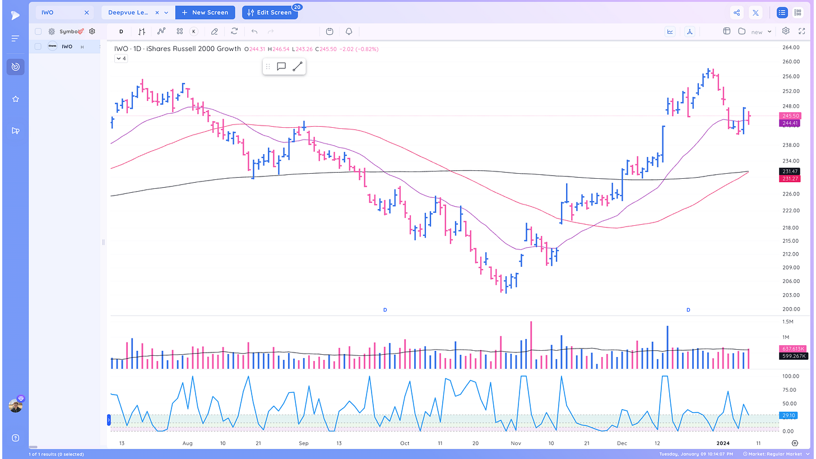Open chart settings gear

786,31
